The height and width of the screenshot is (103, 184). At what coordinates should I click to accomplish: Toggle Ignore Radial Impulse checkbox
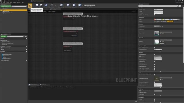coord(155,65)
